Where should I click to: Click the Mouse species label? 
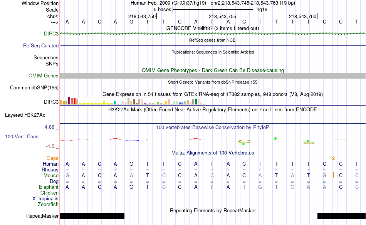coord(51,176)
